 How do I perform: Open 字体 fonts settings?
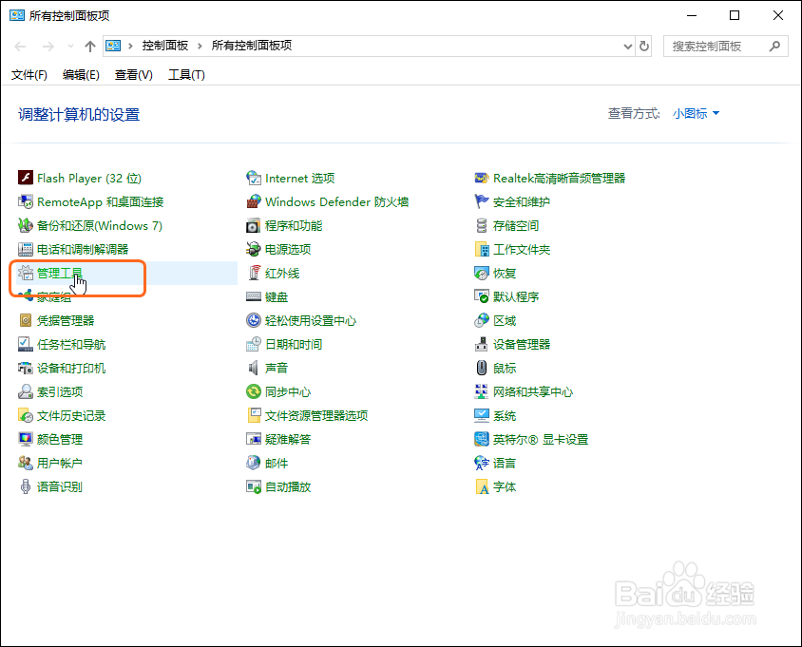[x=498, y=486]
